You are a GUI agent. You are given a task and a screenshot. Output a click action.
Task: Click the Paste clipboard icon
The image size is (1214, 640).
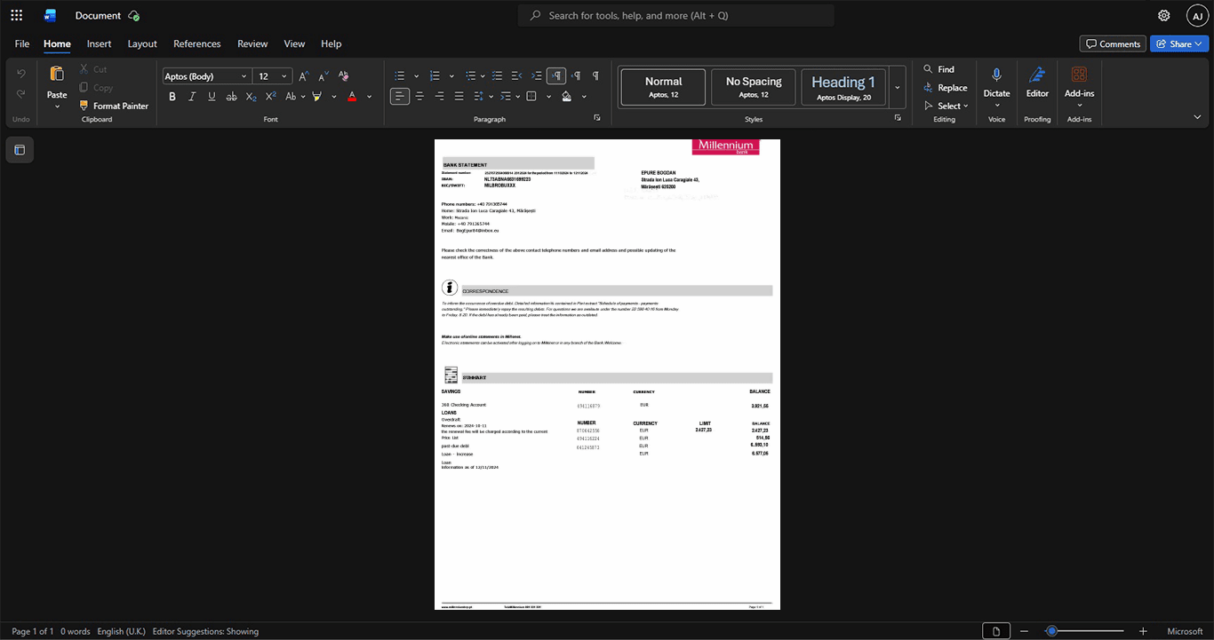coord(57,74)
